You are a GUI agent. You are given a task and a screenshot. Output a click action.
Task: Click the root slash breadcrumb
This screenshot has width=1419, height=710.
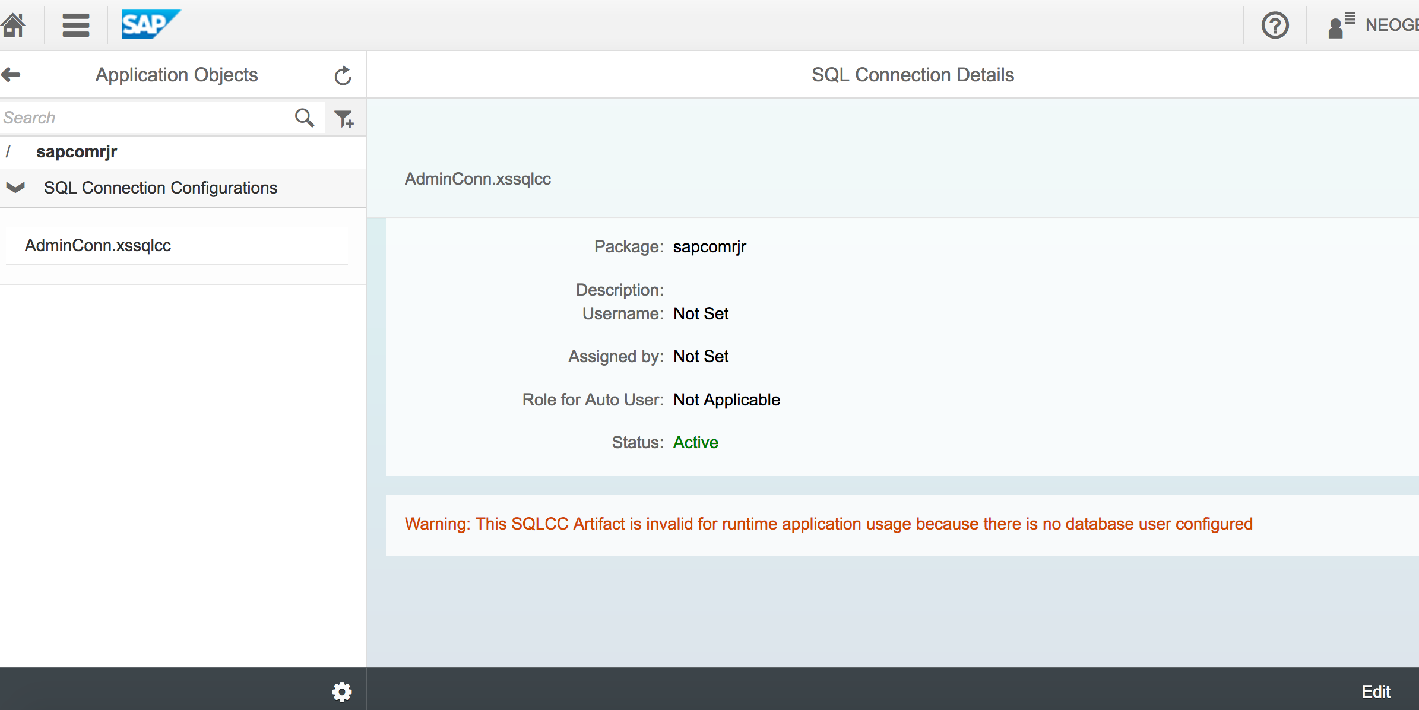(x=8, y=152)
